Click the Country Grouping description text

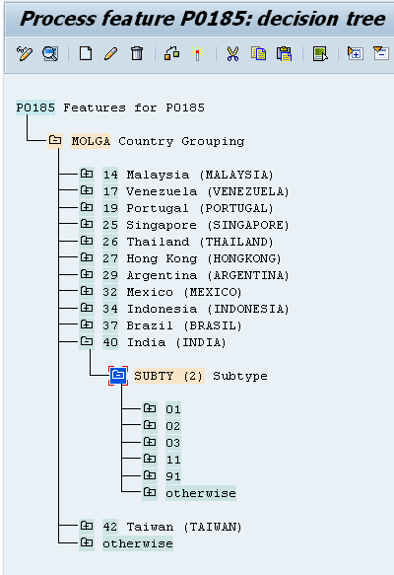pyautogui.click(x=181, y=141)
